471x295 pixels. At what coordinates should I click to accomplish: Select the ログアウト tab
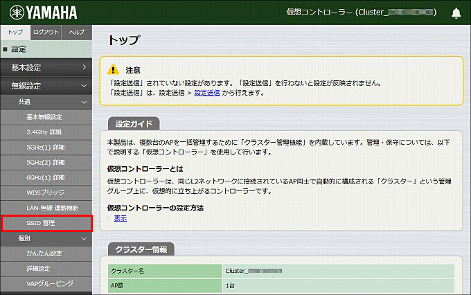[x=46, y=32]
